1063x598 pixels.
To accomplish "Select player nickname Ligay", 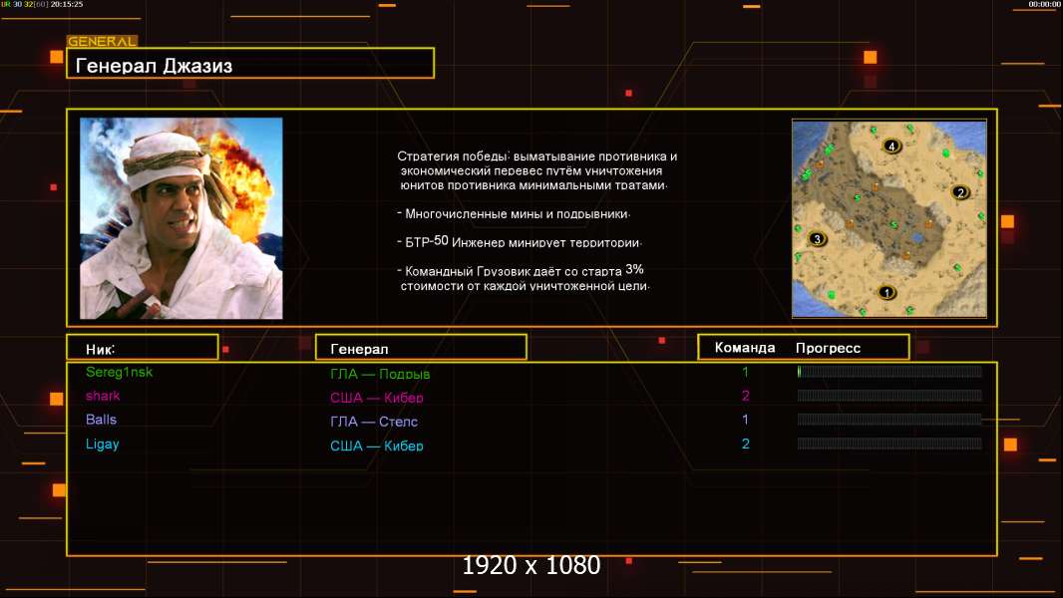I will [103, 445].
